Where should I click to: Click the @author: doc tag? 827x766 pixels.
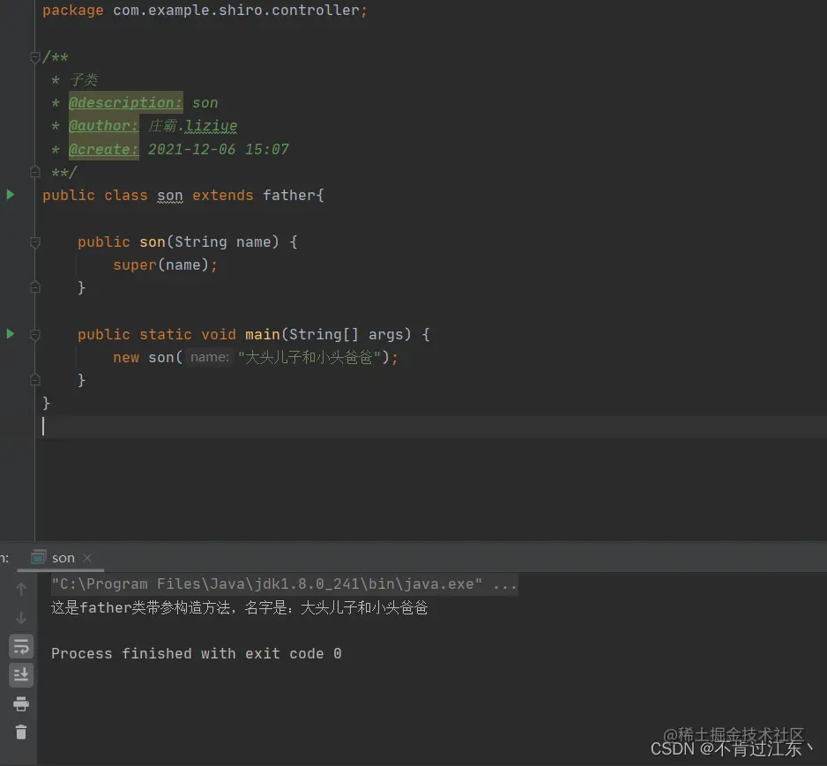tap(104, 126)
